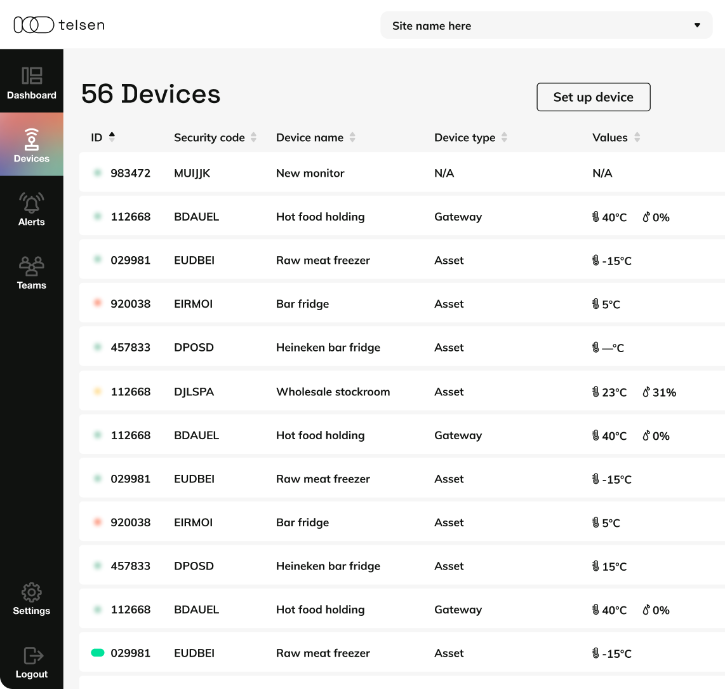Open the Site name here dropdown
The height and width of the screenshot is (689, 725).
546,25
